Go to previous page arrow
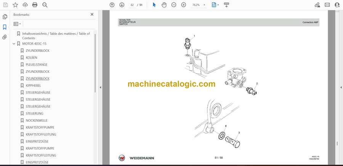The image size is (343, 166). (112, 5)
